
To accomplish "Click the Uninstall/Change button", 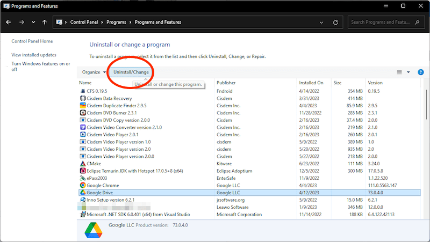I will 131,72.
